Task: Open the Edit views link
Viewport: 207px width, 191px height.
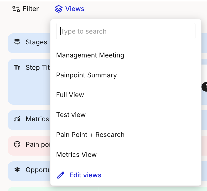Action: [x=85, y=175]
